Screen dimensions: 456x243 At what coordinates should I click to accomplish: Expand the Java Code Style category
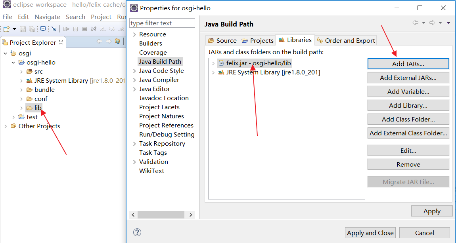[x=134, y=71]
